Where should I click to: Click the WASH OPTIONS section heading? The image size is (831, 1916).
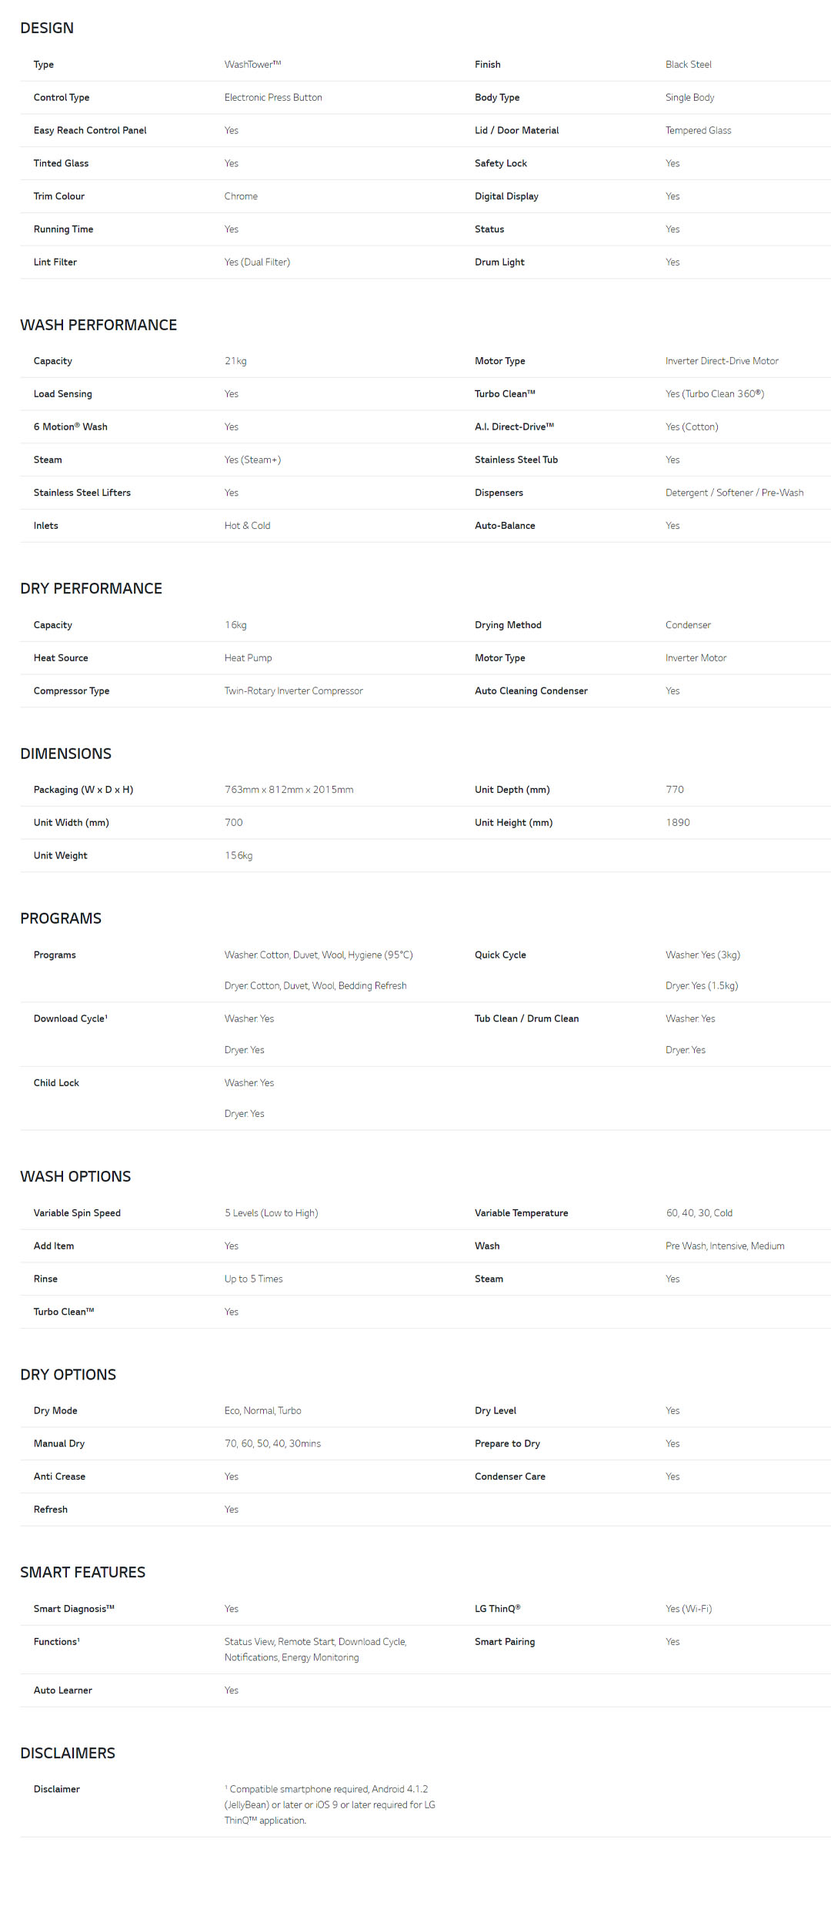coord(75,1176)
